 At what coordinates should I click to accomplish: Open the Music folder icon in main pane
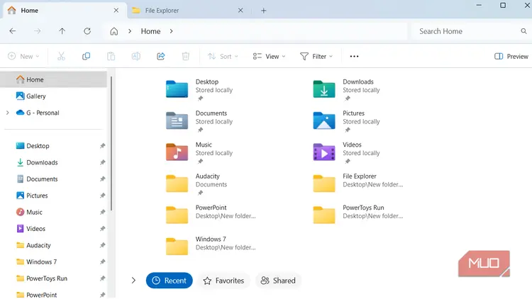tap(177, 152)
